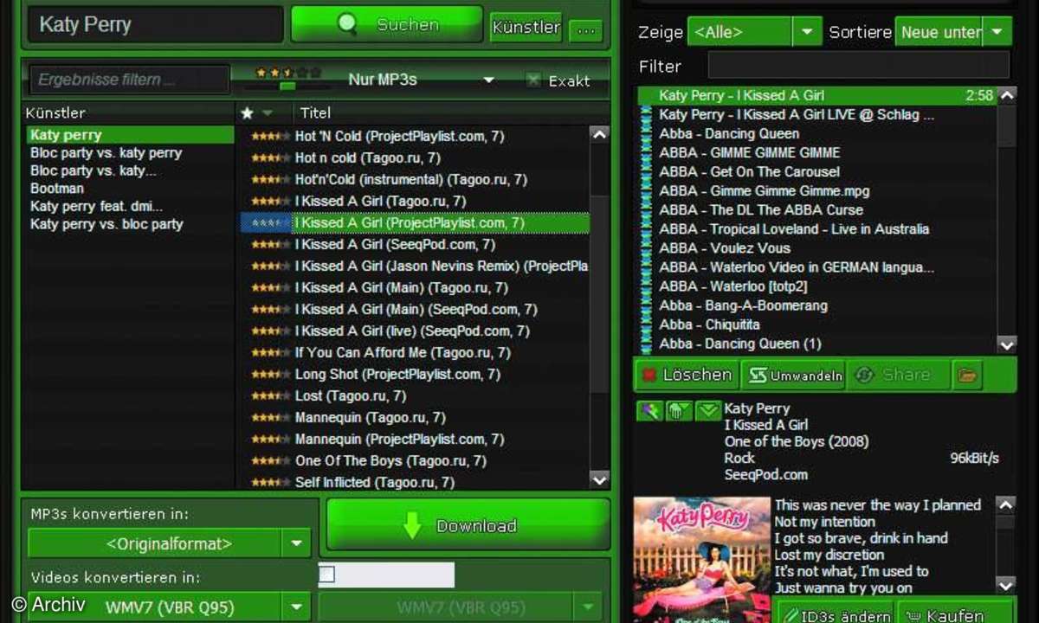Open the folder icon beside Share
This screenshot has height=623, width=1039.
point(966,376)
